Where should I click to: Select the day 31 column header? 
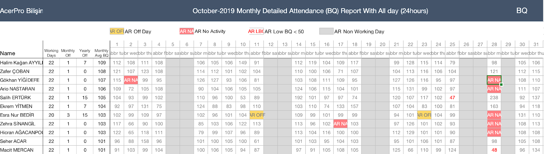point(536,44)
